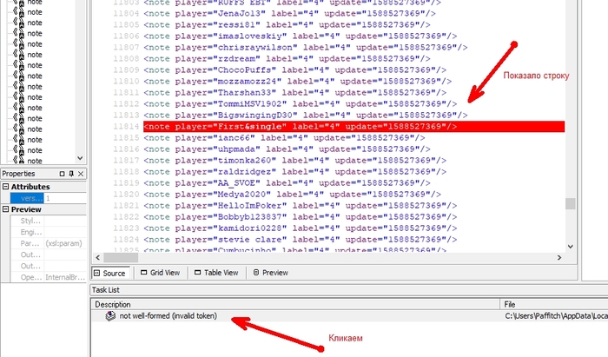Click the line with player Medya2020
This screenshot has width=608, height=357.
pos(292,194)
